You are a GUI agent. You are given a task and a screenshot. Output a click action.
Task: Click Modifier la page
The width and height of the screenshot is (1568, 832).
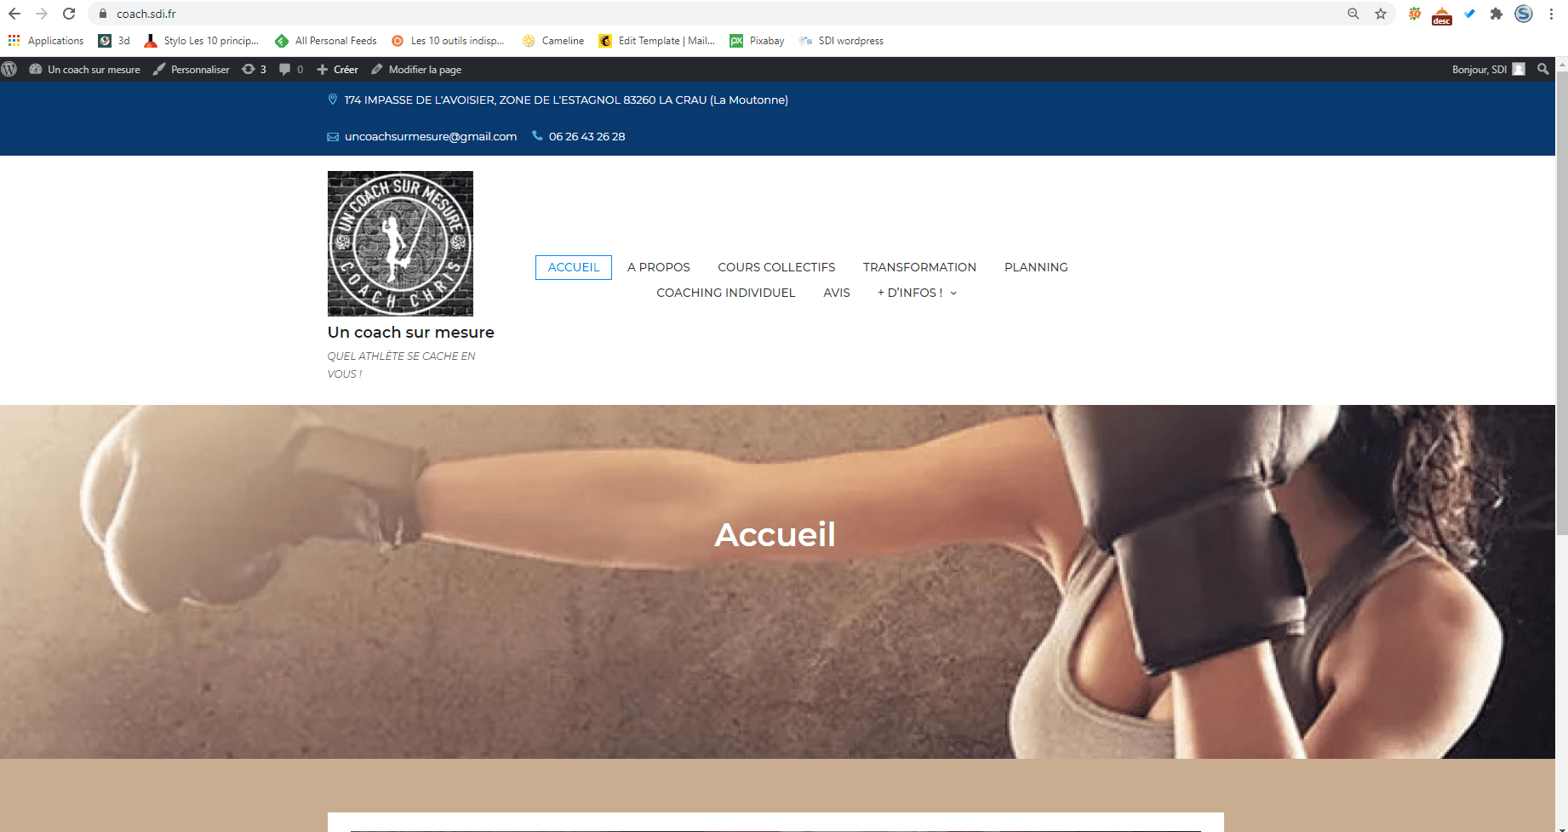tap(416, 70)
